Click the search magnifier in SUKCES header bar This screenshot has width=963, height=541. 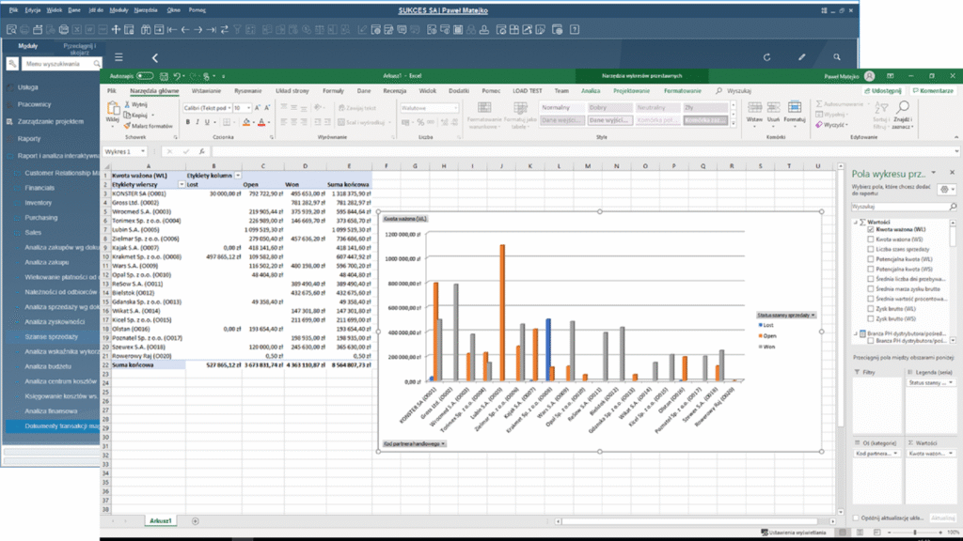pyautogui.click(x=836, y=57)
